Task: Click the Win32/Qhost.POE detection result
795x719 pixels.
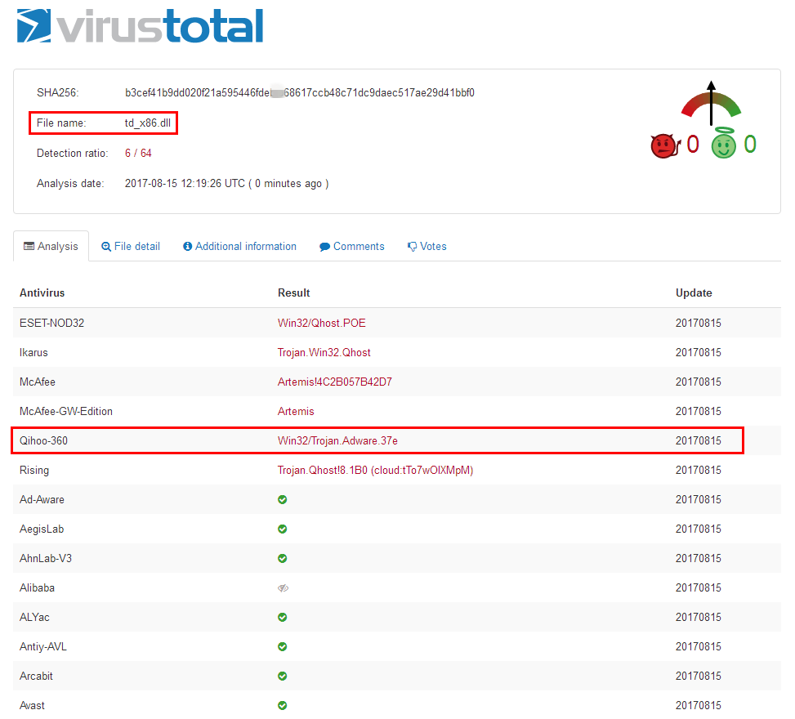Action: (321, 323)
